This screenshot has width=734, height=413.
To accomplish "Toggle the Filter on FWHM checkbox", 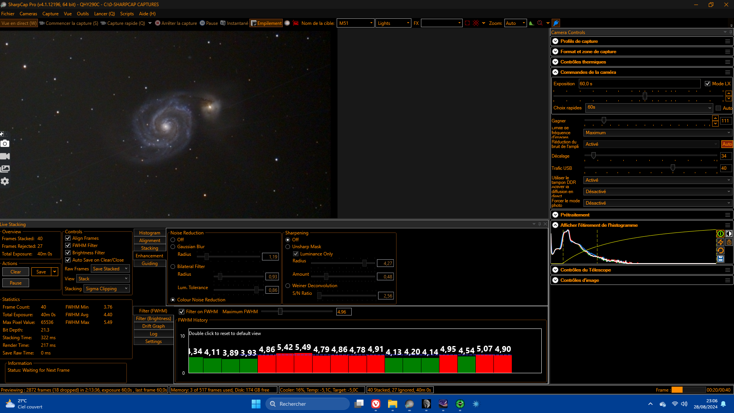I will point(182,312).
